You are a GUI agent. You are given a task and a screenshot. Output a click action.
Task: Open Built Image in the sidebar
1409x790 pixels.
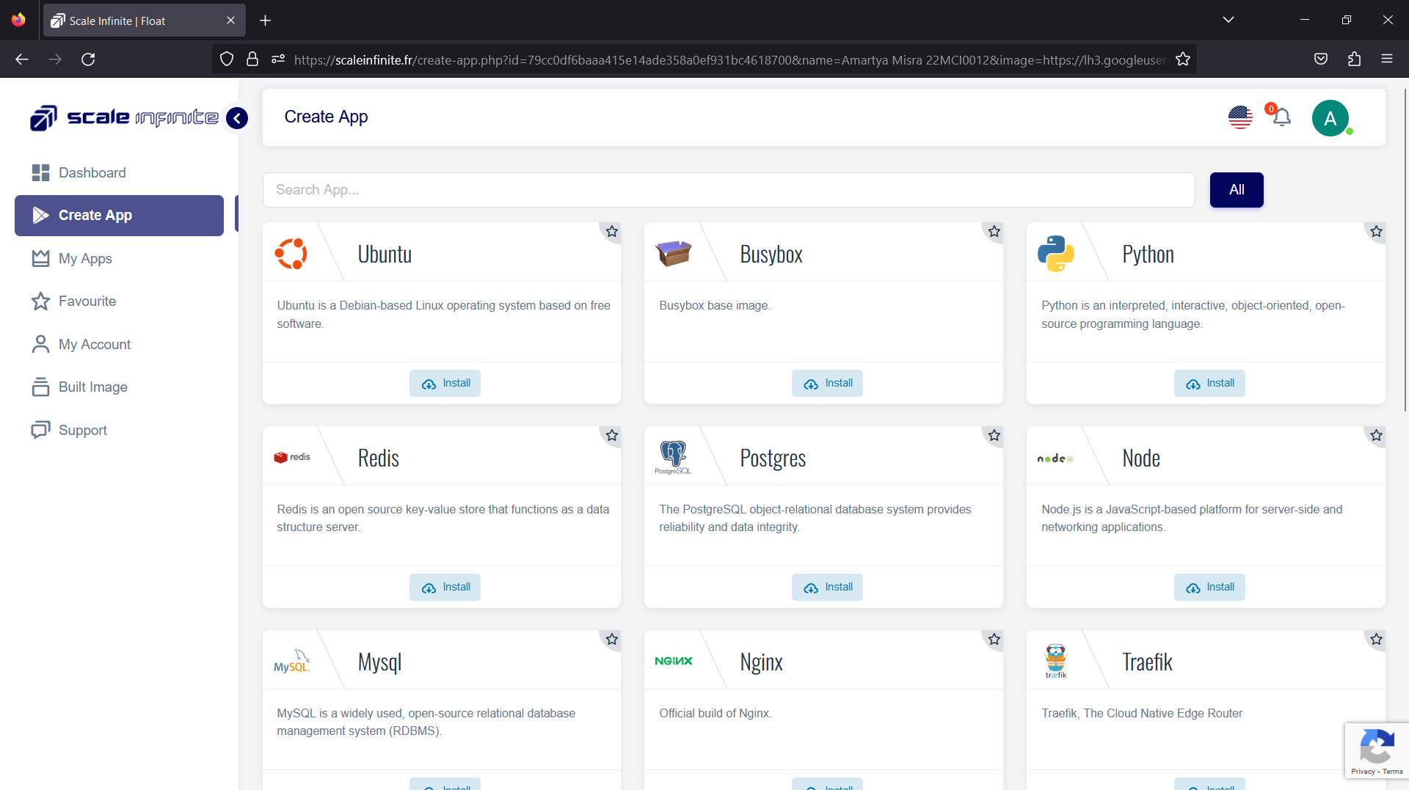pos(119,387)
